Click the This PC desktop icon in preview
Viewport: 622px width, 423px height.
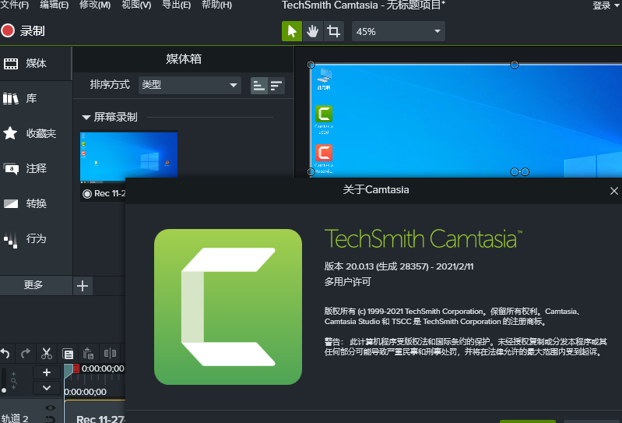click(324, 79)
